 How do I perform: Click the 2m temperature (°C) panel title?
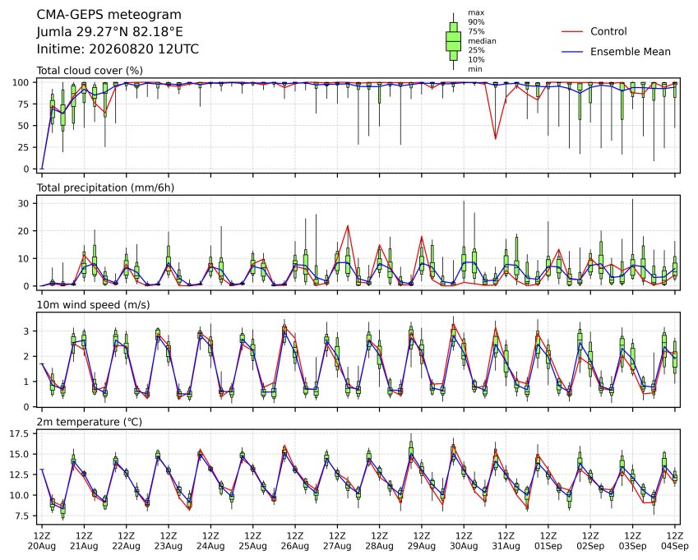point(89,422)
